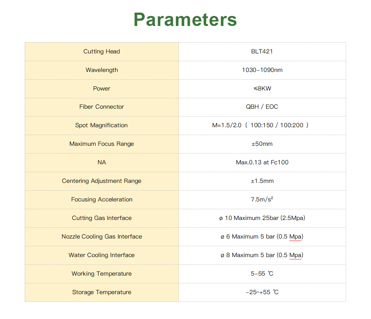This screenshot has width=371, height=319.
Task: Select the Centering Adjustment Range label
Action: (102, 181)
